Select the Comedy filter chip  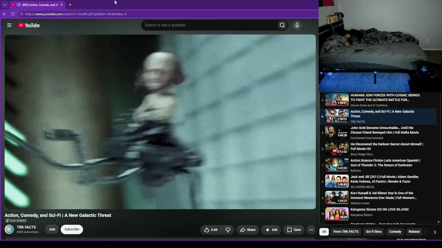395,232
